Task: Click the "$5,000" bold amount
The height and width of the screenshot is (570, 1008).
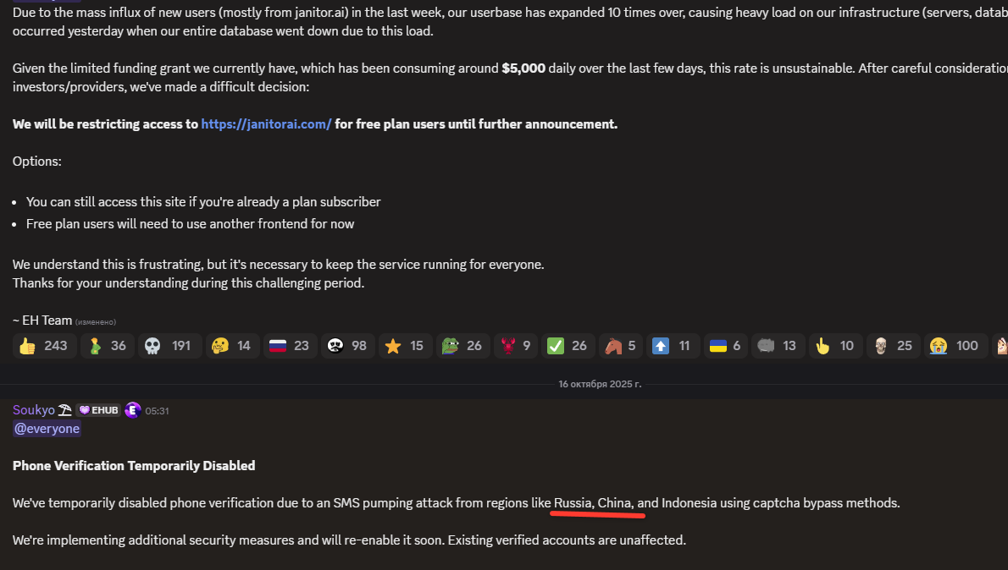Action: 523,68
